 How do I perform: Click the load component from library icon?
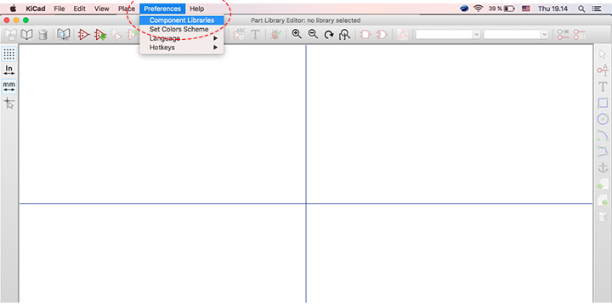pos(100,35)
